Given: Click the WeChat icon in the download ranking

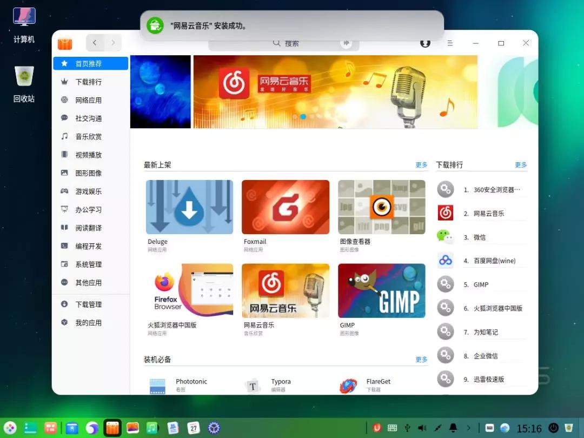Looking at the screenshot, I should click(x=445, y=237).
